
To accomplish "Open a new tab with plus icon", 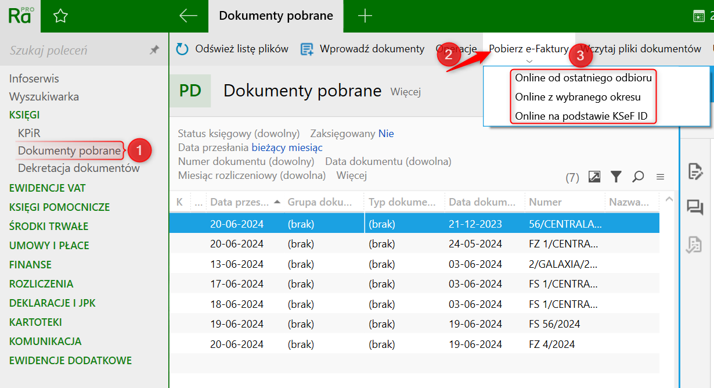I will point(365,16).
